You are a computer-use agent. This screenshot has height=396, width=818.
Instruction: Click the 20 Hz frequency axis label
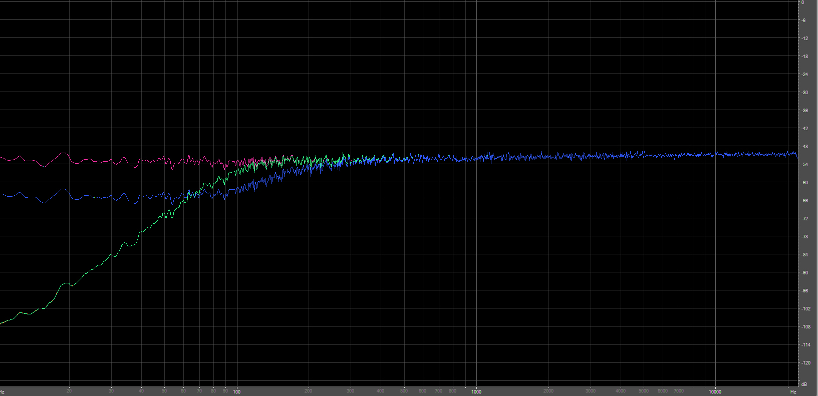pos(69,391)
